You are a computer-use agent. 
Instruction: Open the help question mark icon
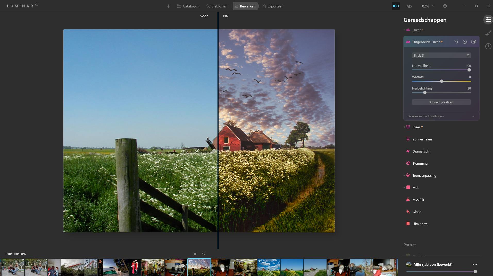click(x=445, y=6)
